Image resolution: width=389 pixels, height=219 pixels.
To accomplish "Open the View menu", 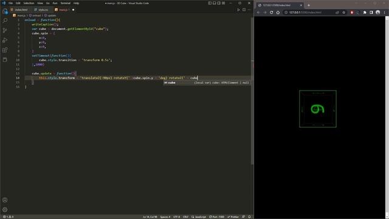I will coord(40,3).
